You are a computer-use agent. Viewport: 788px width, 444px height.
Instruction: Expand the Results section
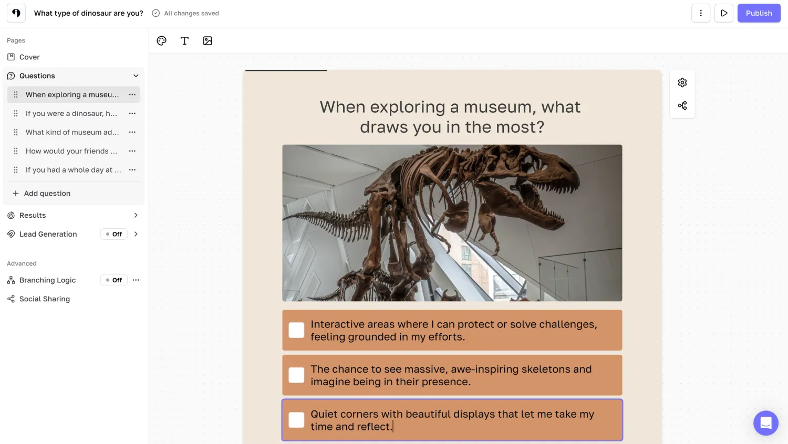point(136,215)
